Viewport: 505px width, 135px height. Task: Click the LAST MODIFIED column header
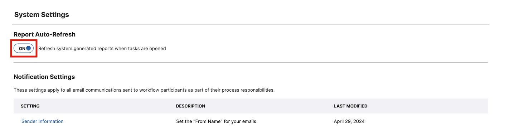coord(350,106)
